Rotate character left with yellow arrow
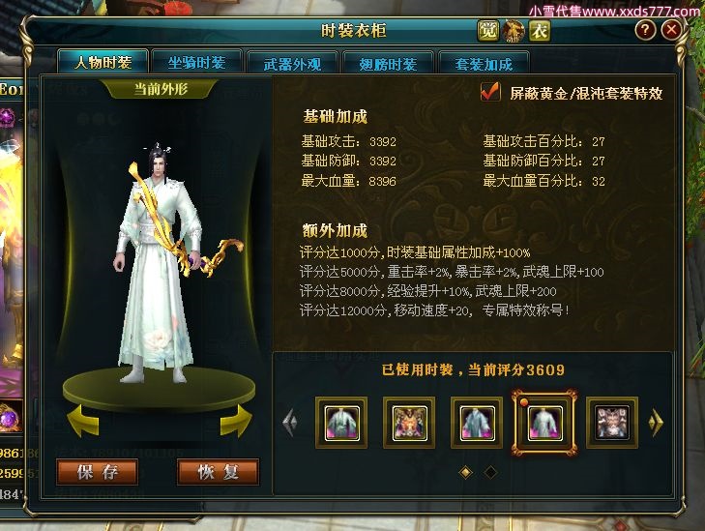The width and height of the screenshot is (705, 531). pyautogui.click(x=83, y=421)
